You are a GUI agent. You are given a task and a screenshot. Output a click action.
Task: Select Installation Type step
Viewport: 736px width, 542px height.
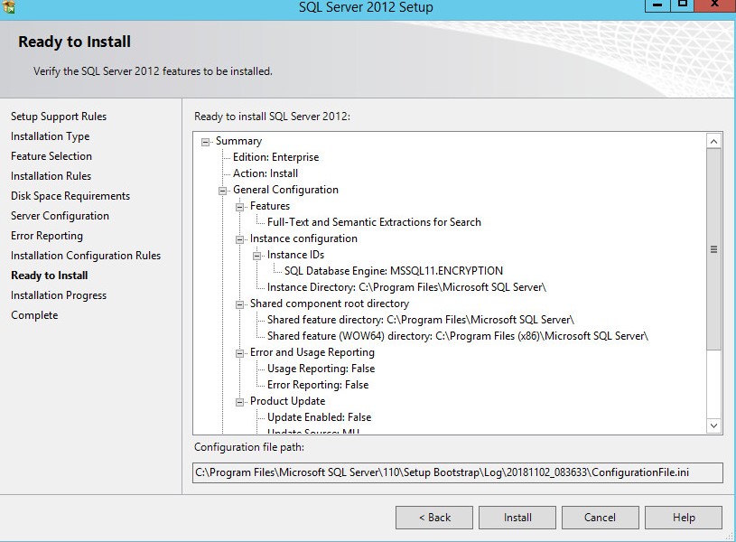51,136
